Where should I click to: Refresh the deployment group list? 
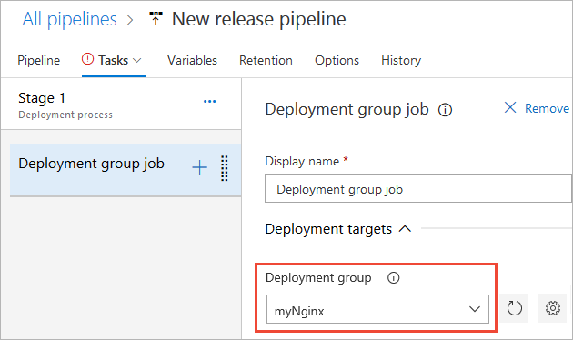coord(514,308)
